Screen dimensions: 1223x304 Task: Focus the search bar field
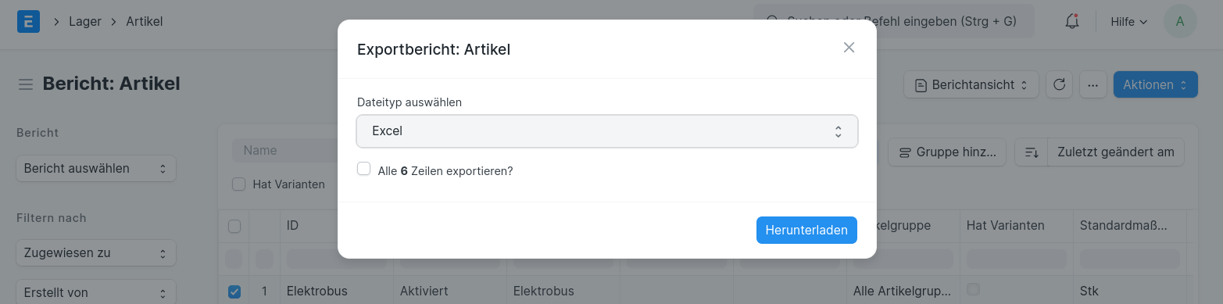(x=894, y=21)
